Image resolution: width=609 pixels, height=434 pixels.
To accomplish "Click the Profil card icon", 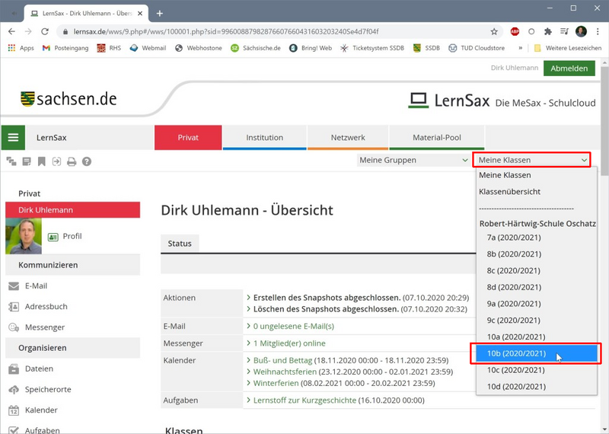I will point(53,237).
